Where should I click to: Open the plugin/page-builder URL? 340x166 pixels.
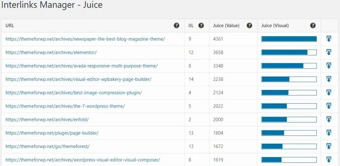52,133
